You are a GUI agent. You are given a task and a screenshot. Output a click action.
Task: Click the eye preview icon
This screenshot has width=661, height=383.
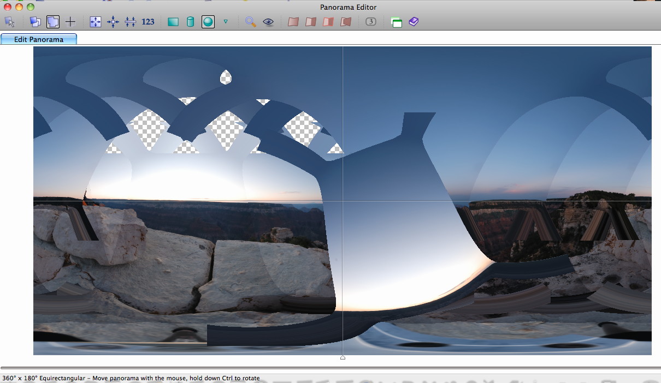tap(268, 22)
